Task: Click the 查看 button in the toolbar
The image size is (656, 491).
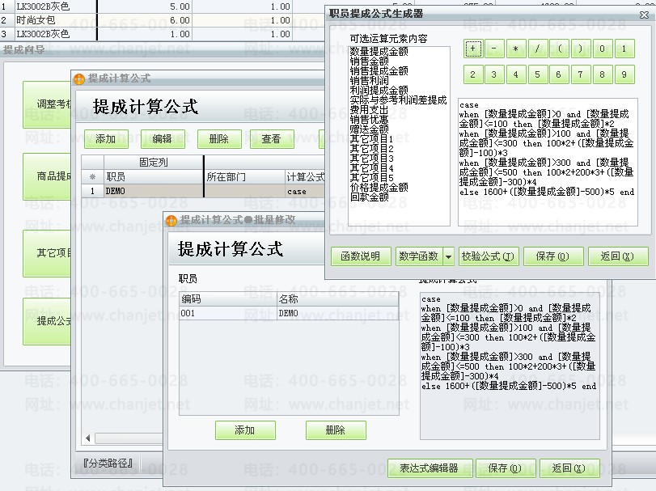Action: [271, 139]
